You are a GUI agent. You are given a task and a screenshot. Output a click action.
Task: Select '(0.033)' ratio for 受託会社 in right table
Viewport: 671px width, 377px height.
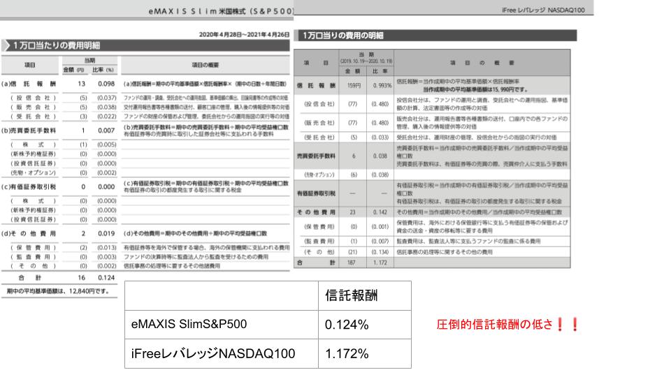coord(380,138)
